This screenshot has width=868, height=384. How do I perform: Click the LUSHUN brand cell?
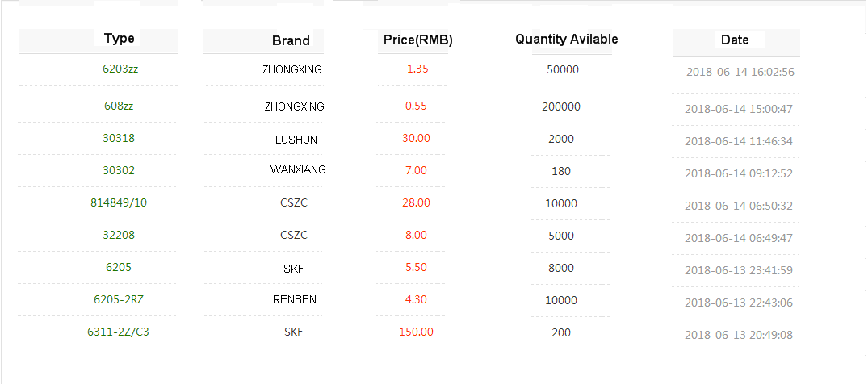click(x=296, y=140)
